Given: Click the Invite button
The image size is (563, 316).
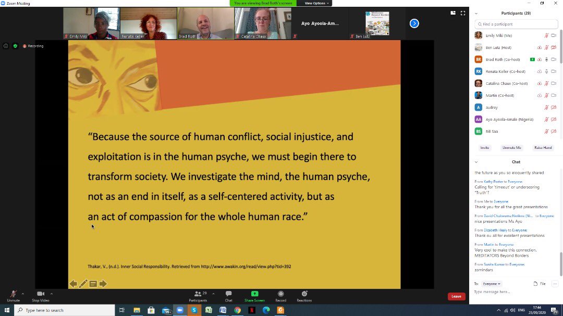Looking at the screenshot, I should click(485, 148).
